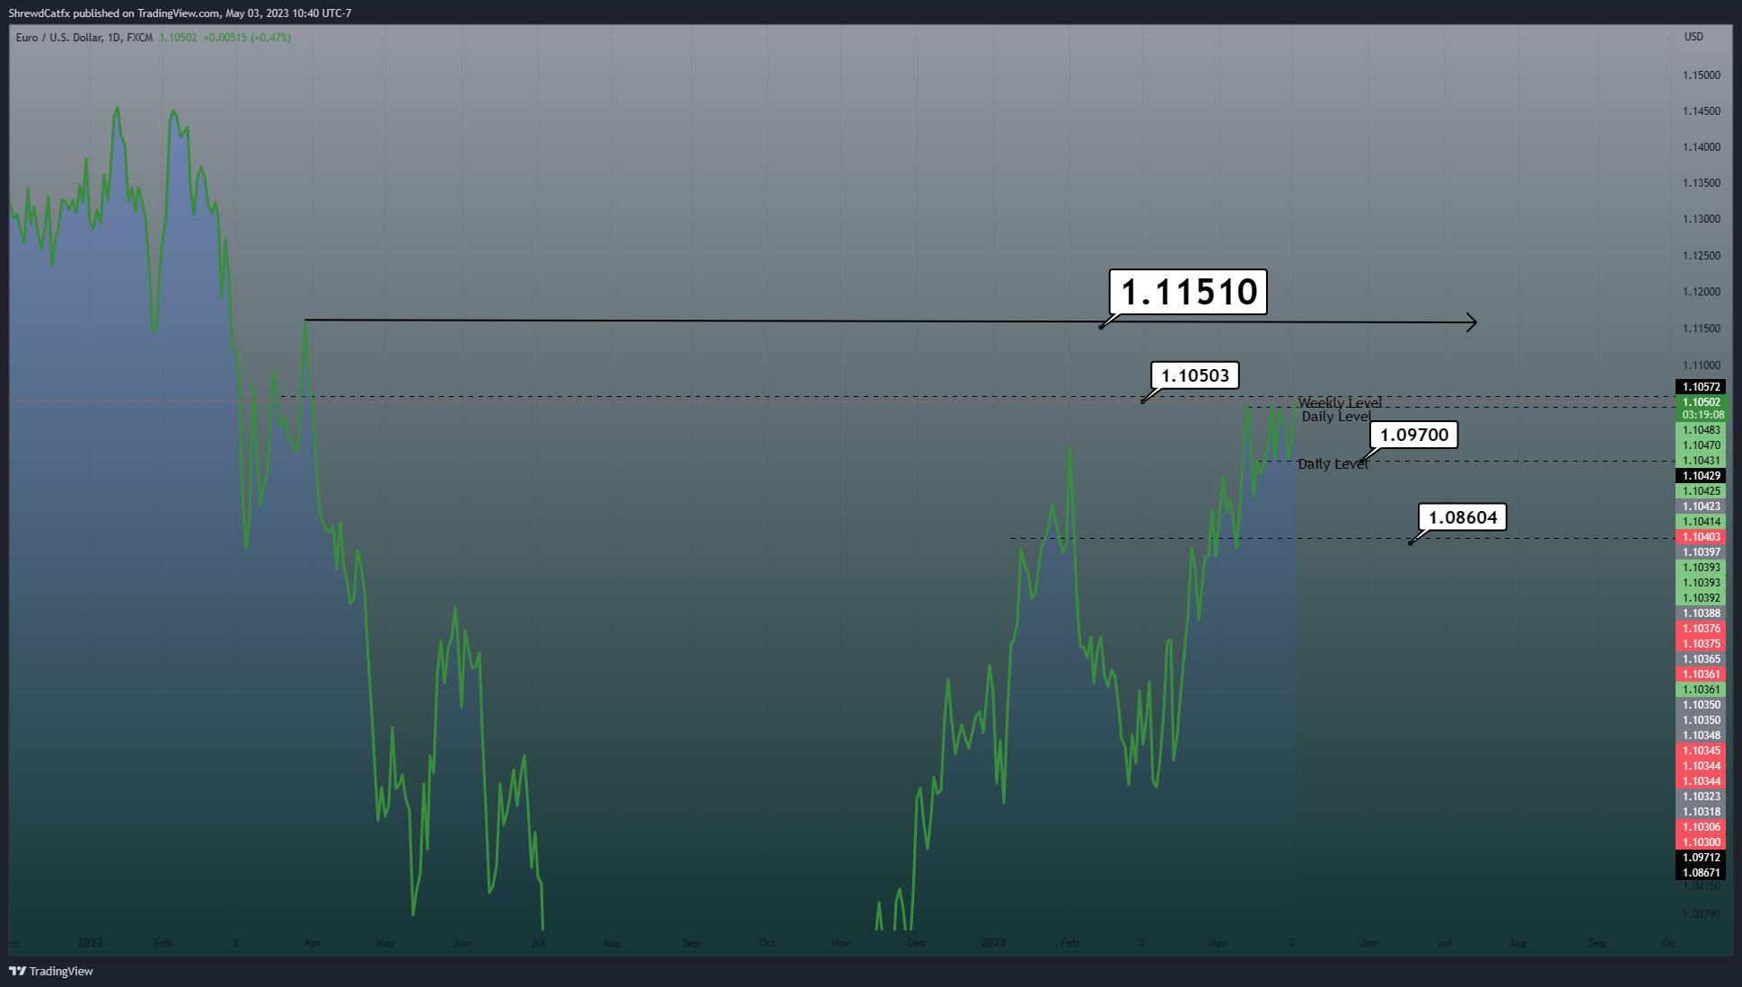The image size is (1742, 987).
Task: Click the red 1.10300 price tag
Action: tap(1701, 842)
